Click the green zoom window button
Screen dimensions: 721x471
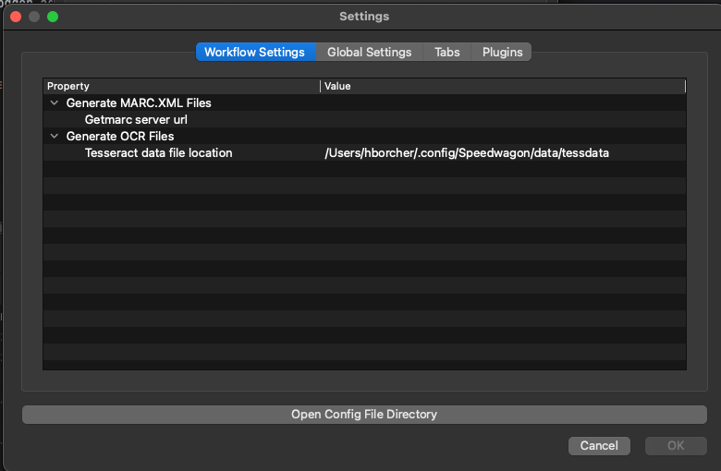[x=53, y=17]
